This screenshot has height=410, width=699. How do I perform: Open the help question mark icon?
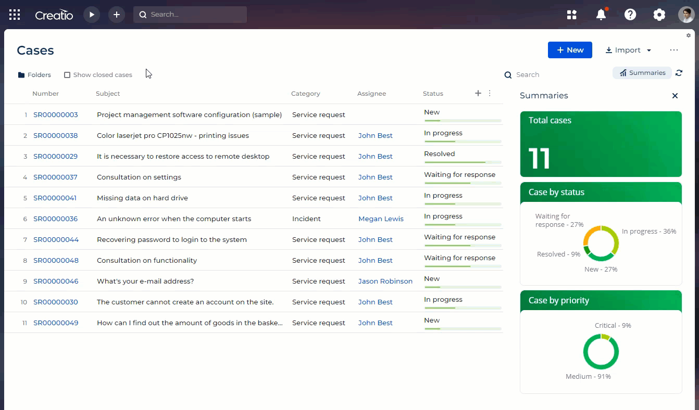630,15
